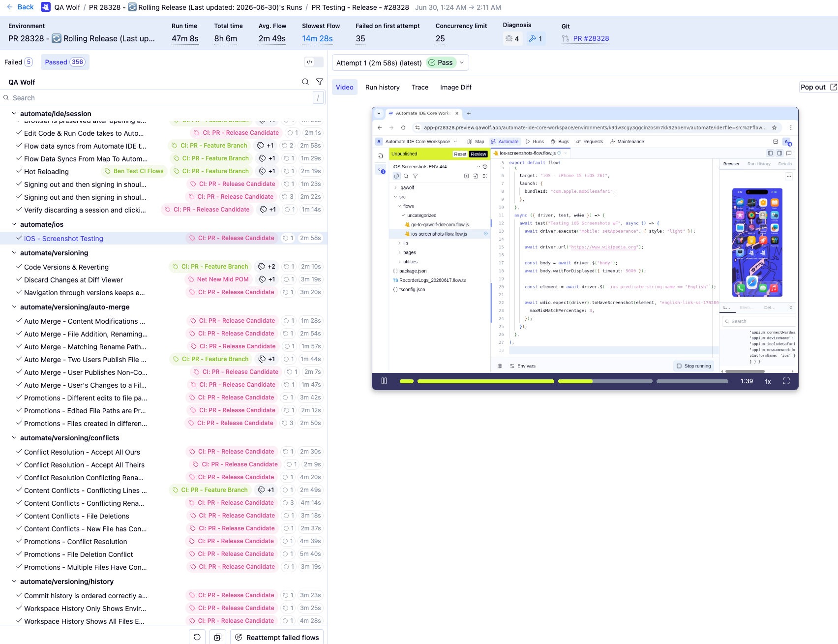Click the QA Wolf breadcrumb text
Viewport: 838px width, 644px height.
coord(67,7)
